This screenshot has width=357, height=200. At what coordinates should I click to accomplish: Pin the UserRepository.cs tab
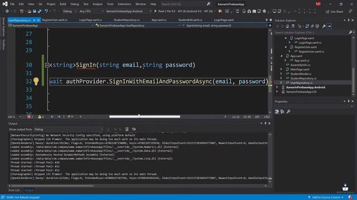(34, 20)
